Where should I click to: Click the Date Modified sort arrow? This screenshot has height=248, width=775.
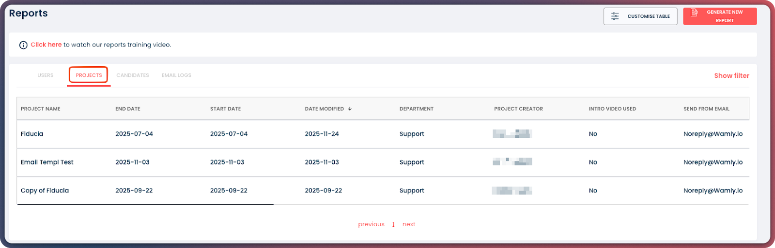[350, 109]
